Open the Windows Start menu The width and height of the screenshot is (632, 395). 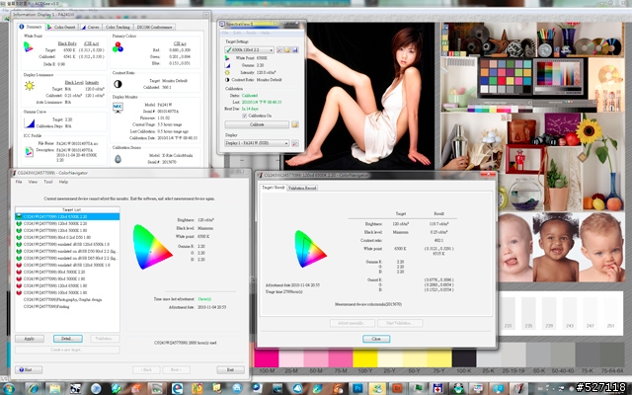[8, 388]
